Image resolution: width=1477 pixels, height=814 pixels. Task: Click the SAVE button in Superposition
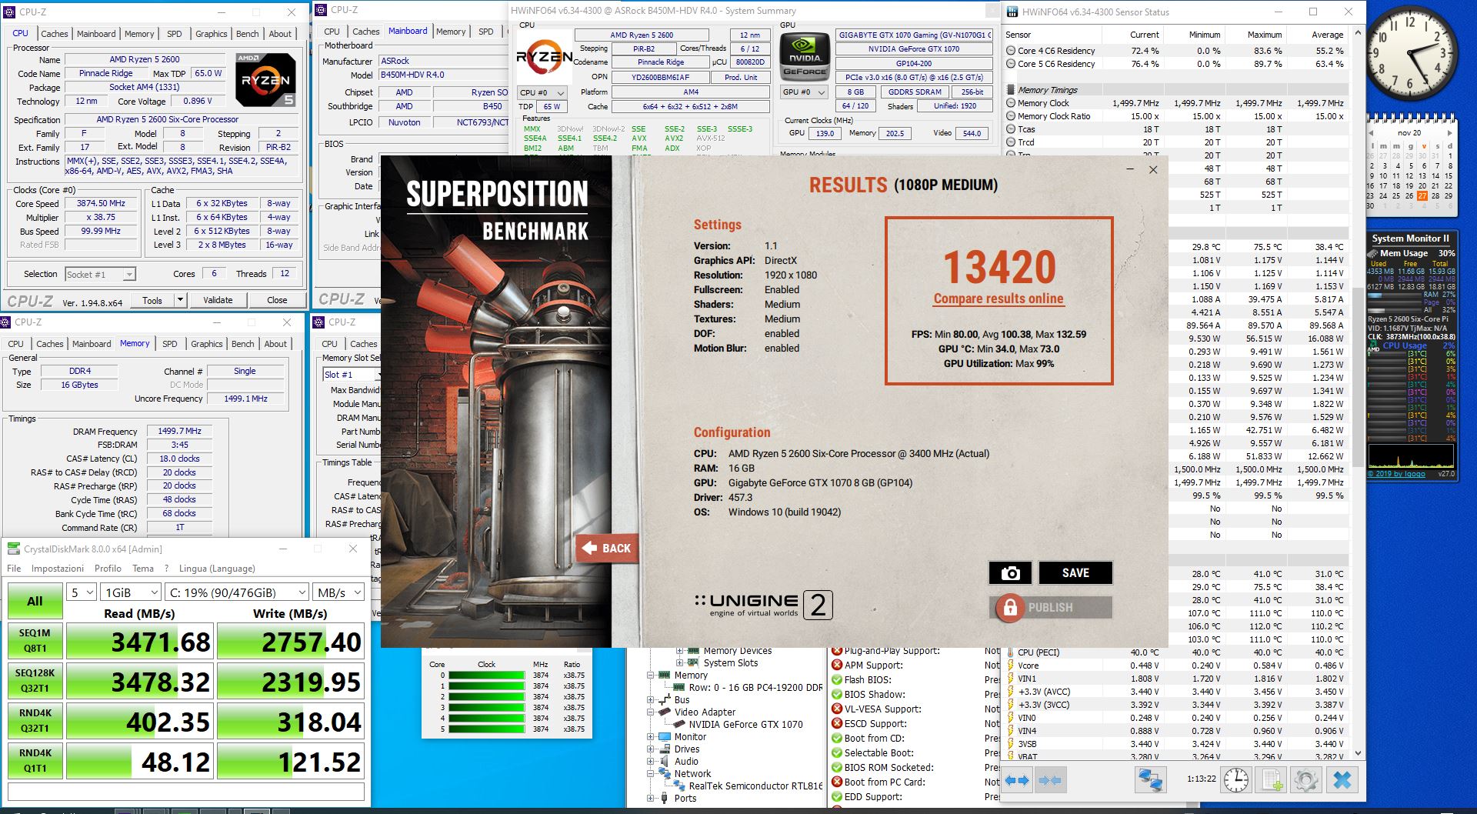coord(1075,572)
